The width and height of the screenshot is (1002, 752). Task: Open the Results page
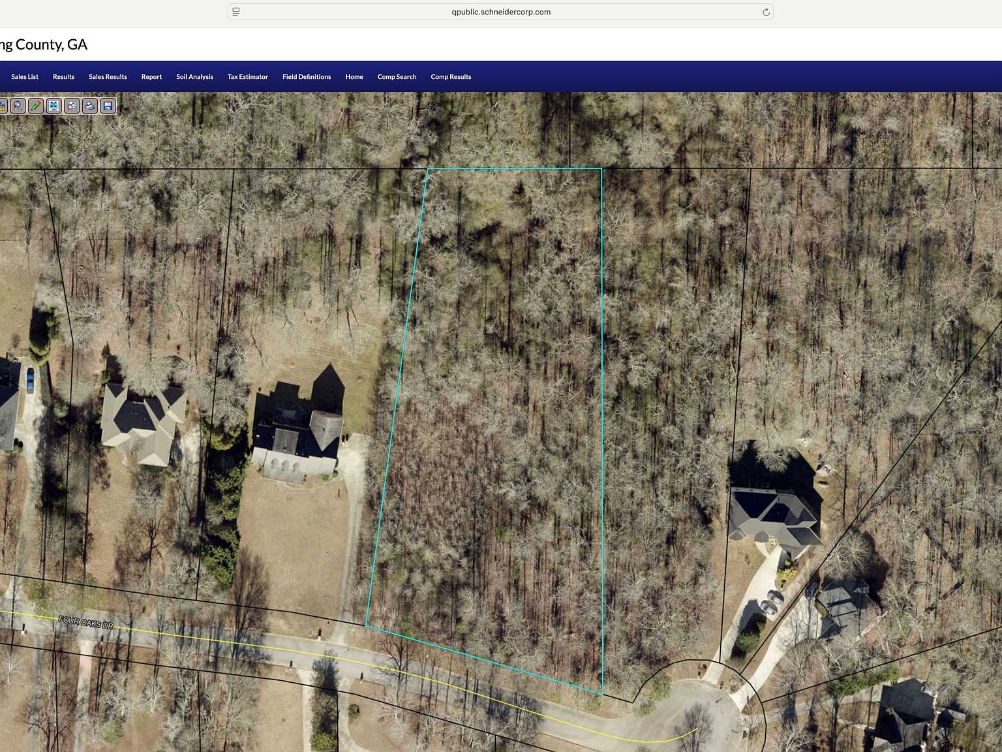pos(63,76)
